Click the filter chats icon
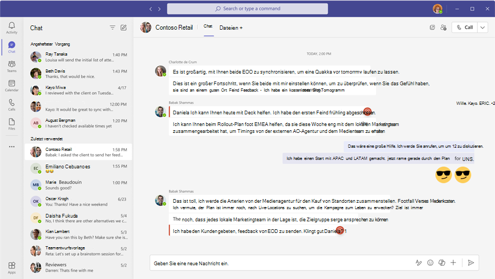The height and width of the screenshot is (279, 495). 113,28
